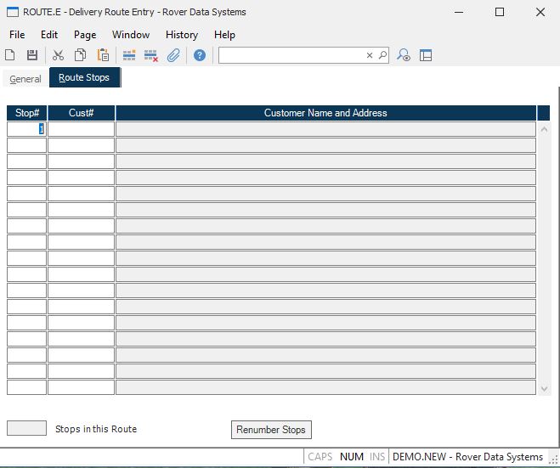Click the magnifier icon in search box

[x=382, y=55]
